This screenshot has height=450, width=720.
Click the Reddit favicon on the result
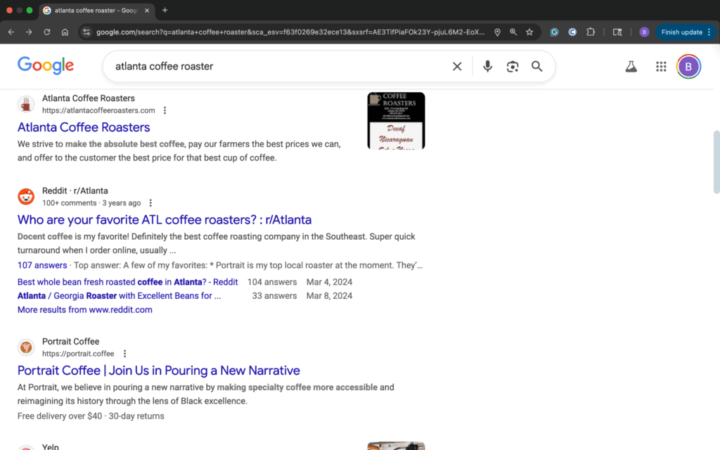point(26,196)
